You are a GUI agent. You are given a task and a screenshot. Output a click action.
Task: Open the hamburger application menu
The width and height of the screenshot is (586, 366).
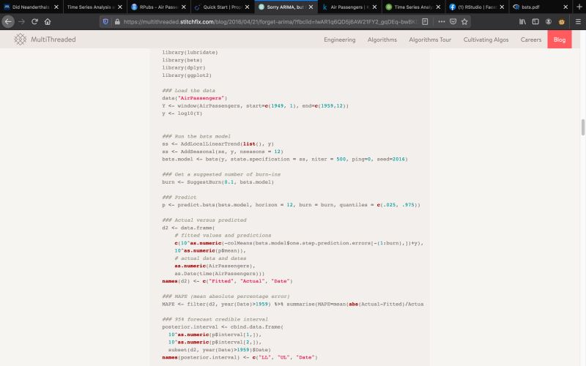click(x=578, y=22)
